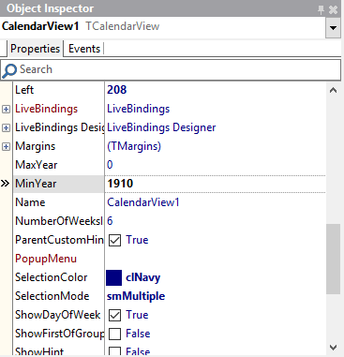Toggle the ShowHint checkbox
Screen dimensions: 344x357
[x=114, y=351]
